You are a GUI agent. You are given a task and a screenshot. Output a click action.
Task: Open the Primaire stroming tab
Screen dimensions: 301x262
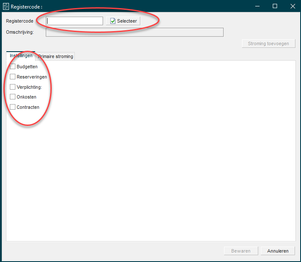tap(56, 56)
